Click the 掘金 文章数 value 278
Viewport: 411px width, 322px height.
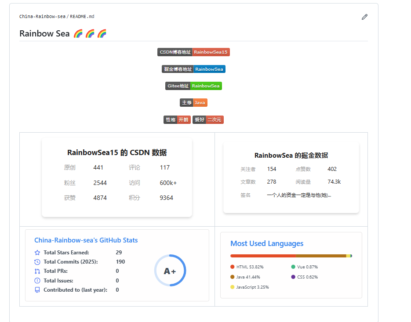272,181
